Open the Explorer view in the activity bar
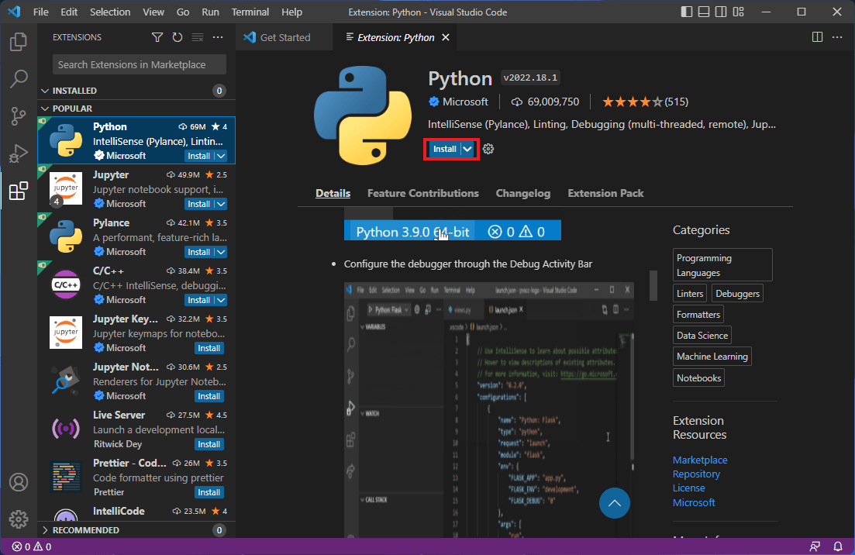This screenshot has width=855, height=555. pyautogui.click(x=19, y=42)
